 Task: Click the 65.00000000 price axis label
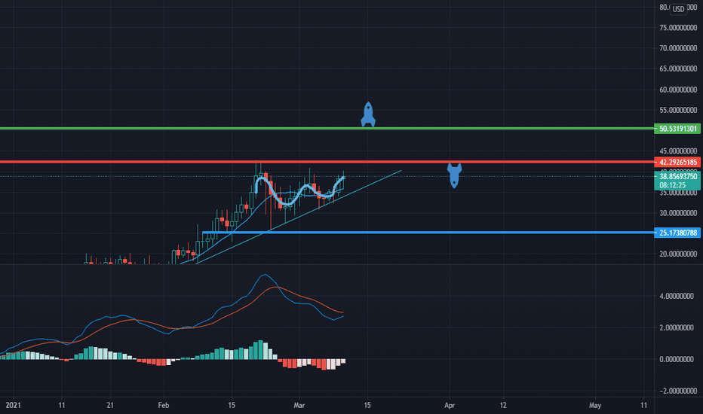pos(678,68)
